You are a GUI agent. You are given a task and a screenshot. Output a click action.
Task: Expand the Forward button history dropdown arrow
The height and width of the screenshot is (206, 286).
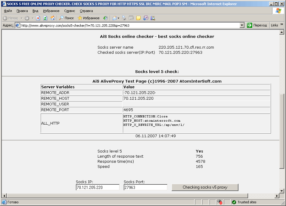33,18
